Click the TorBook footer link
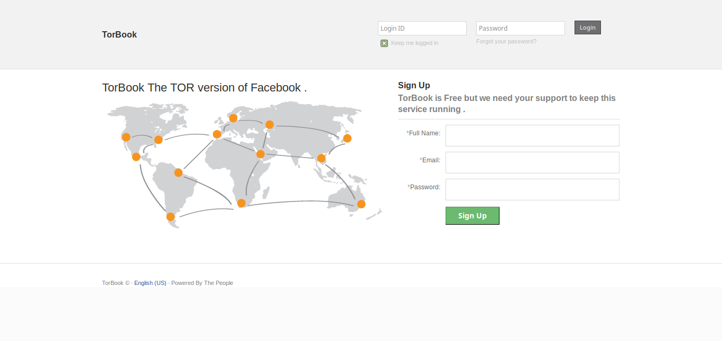 tap(113, 283)
